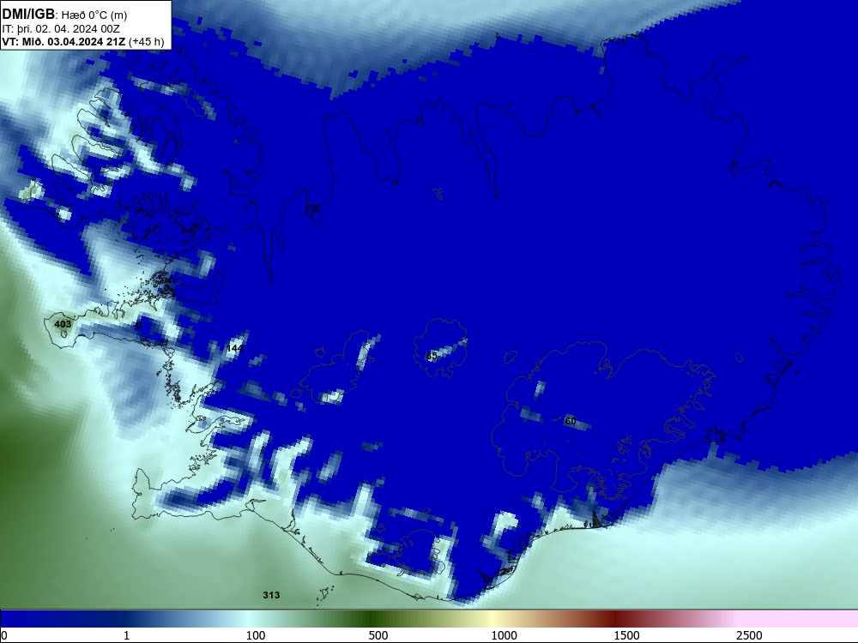Click the 2500 tick on the color scale
The width and height of the screenshot is (858, 643).
point(749,635)
